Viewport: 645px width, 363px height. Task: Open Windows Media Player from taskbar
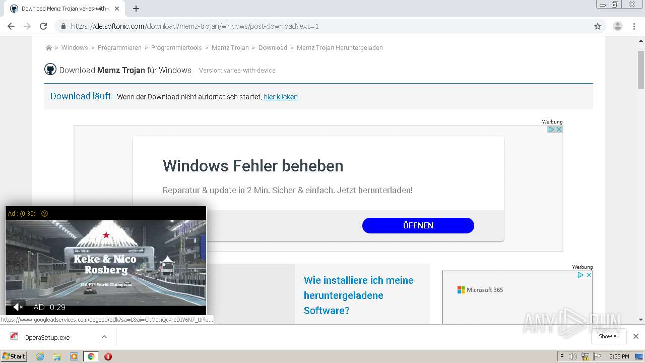click(x=74, y=356)
